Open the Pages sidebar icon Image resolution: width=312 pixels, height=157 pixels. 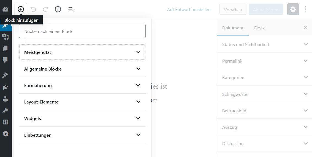(x=6, y=48)
